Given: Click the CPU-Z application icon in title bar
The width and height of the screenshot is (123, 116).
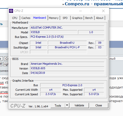Looking at the screenshot, I should [11, 11].
